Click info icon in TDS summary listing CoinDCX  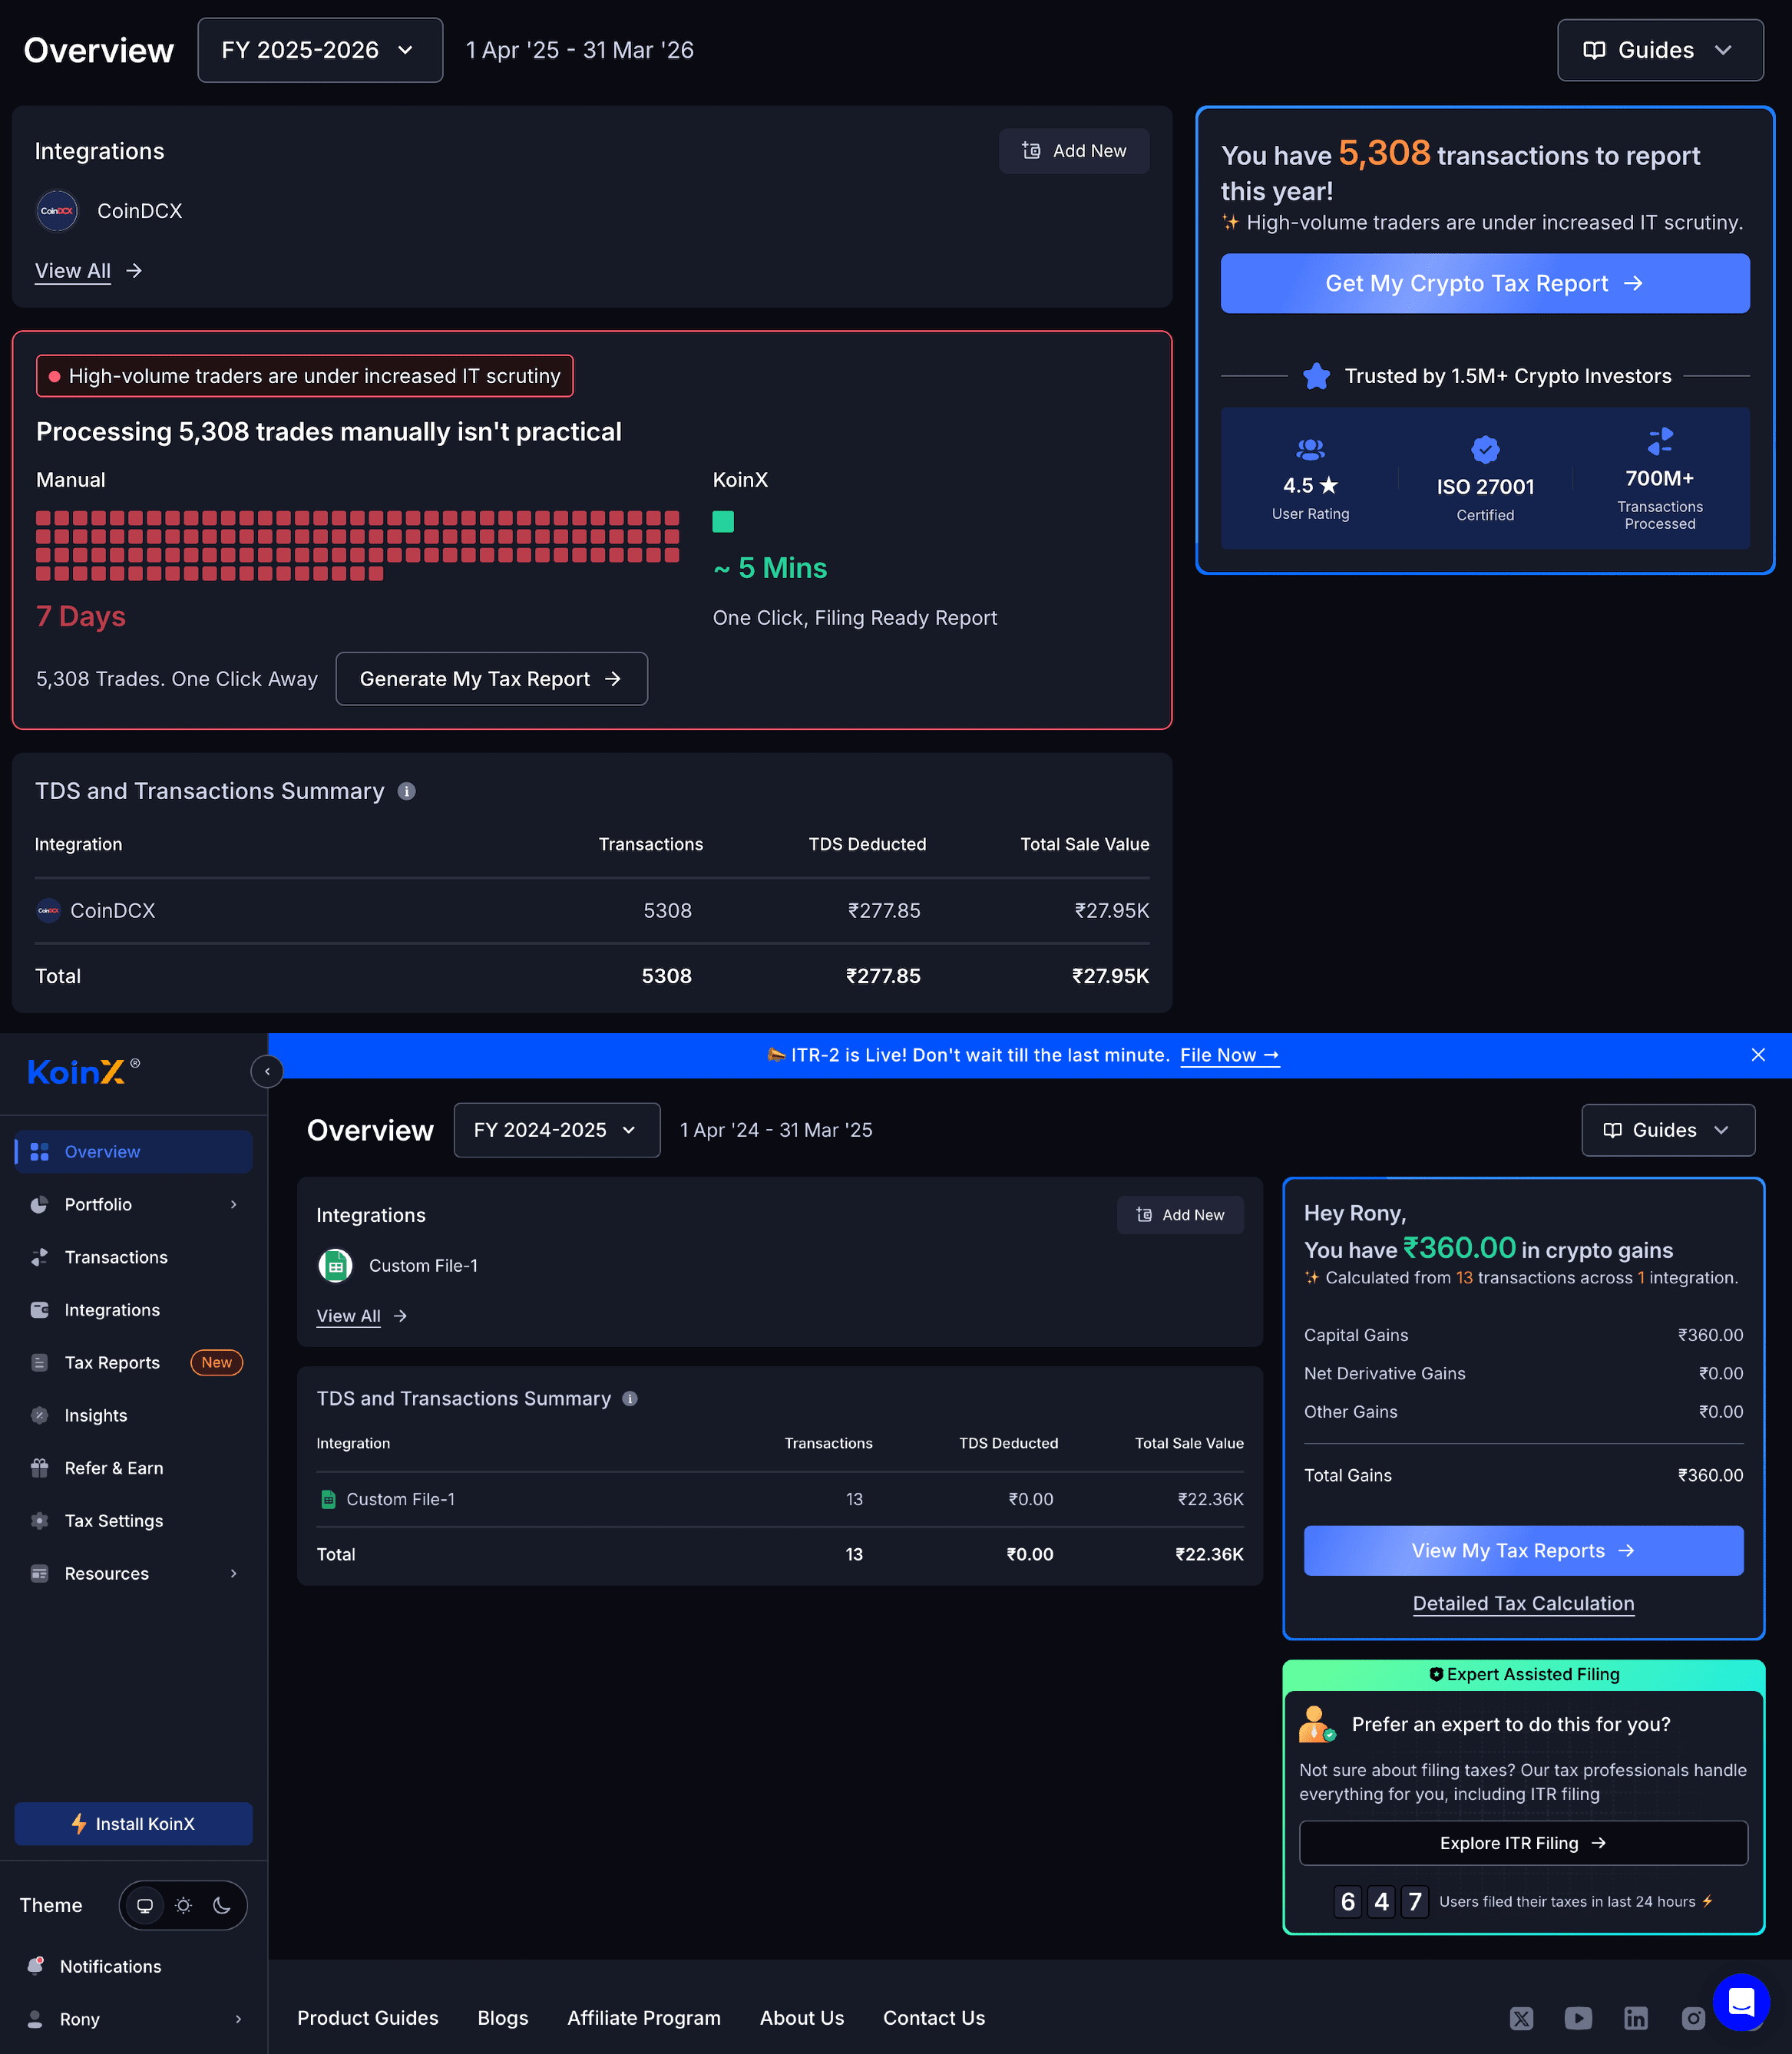[407, 791]
